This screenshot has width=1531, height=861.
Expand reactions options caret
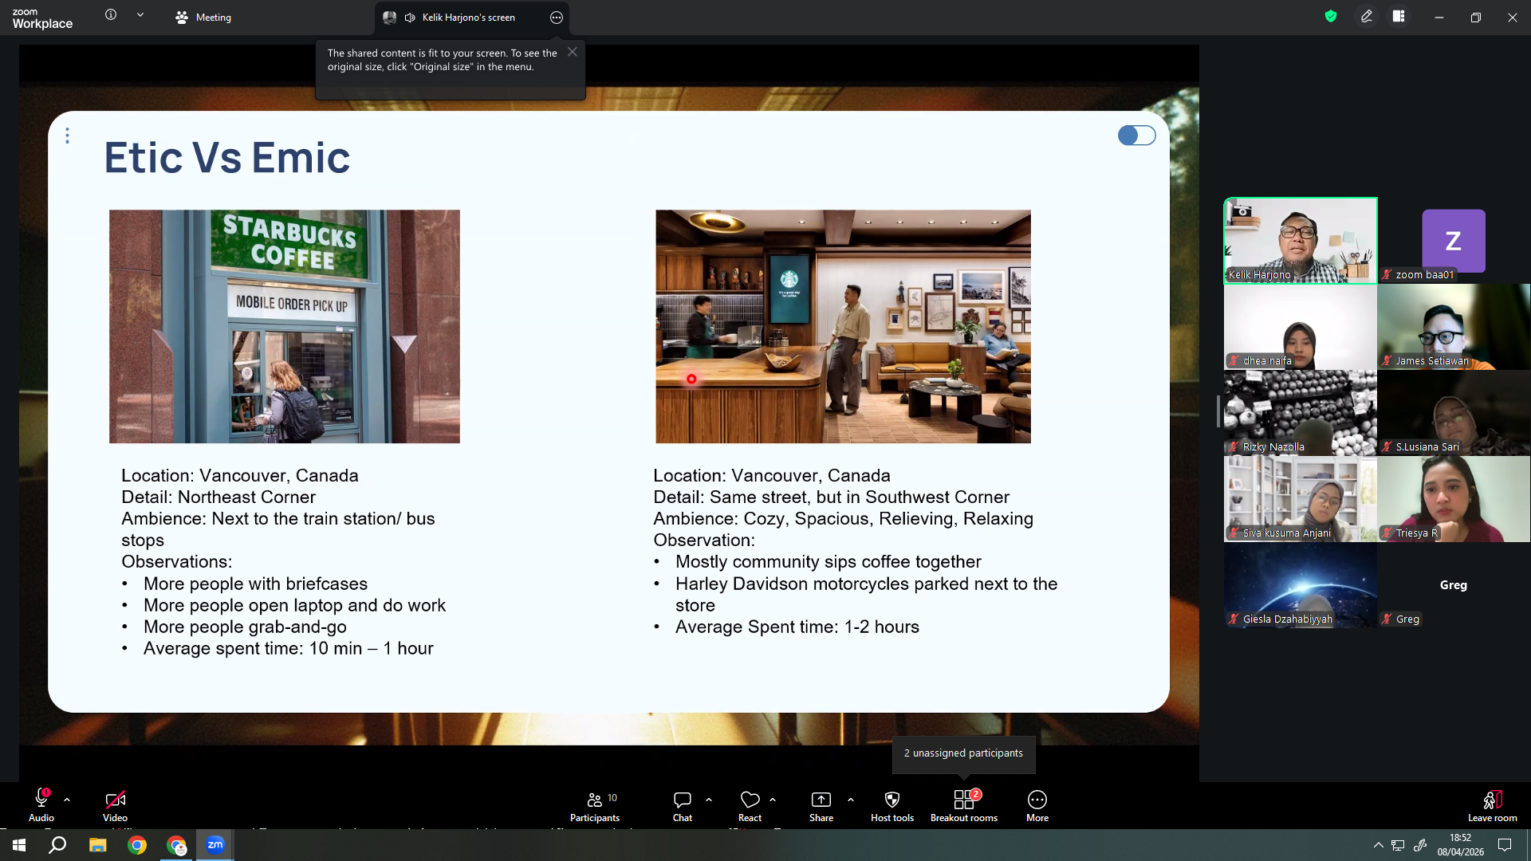pos(773,800)
